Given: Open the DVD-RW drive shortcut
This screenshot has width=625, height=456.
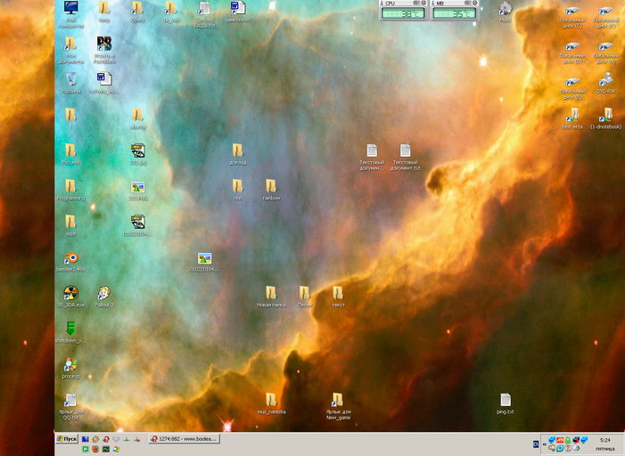Looking at the screenshot, I should [605, 80].
